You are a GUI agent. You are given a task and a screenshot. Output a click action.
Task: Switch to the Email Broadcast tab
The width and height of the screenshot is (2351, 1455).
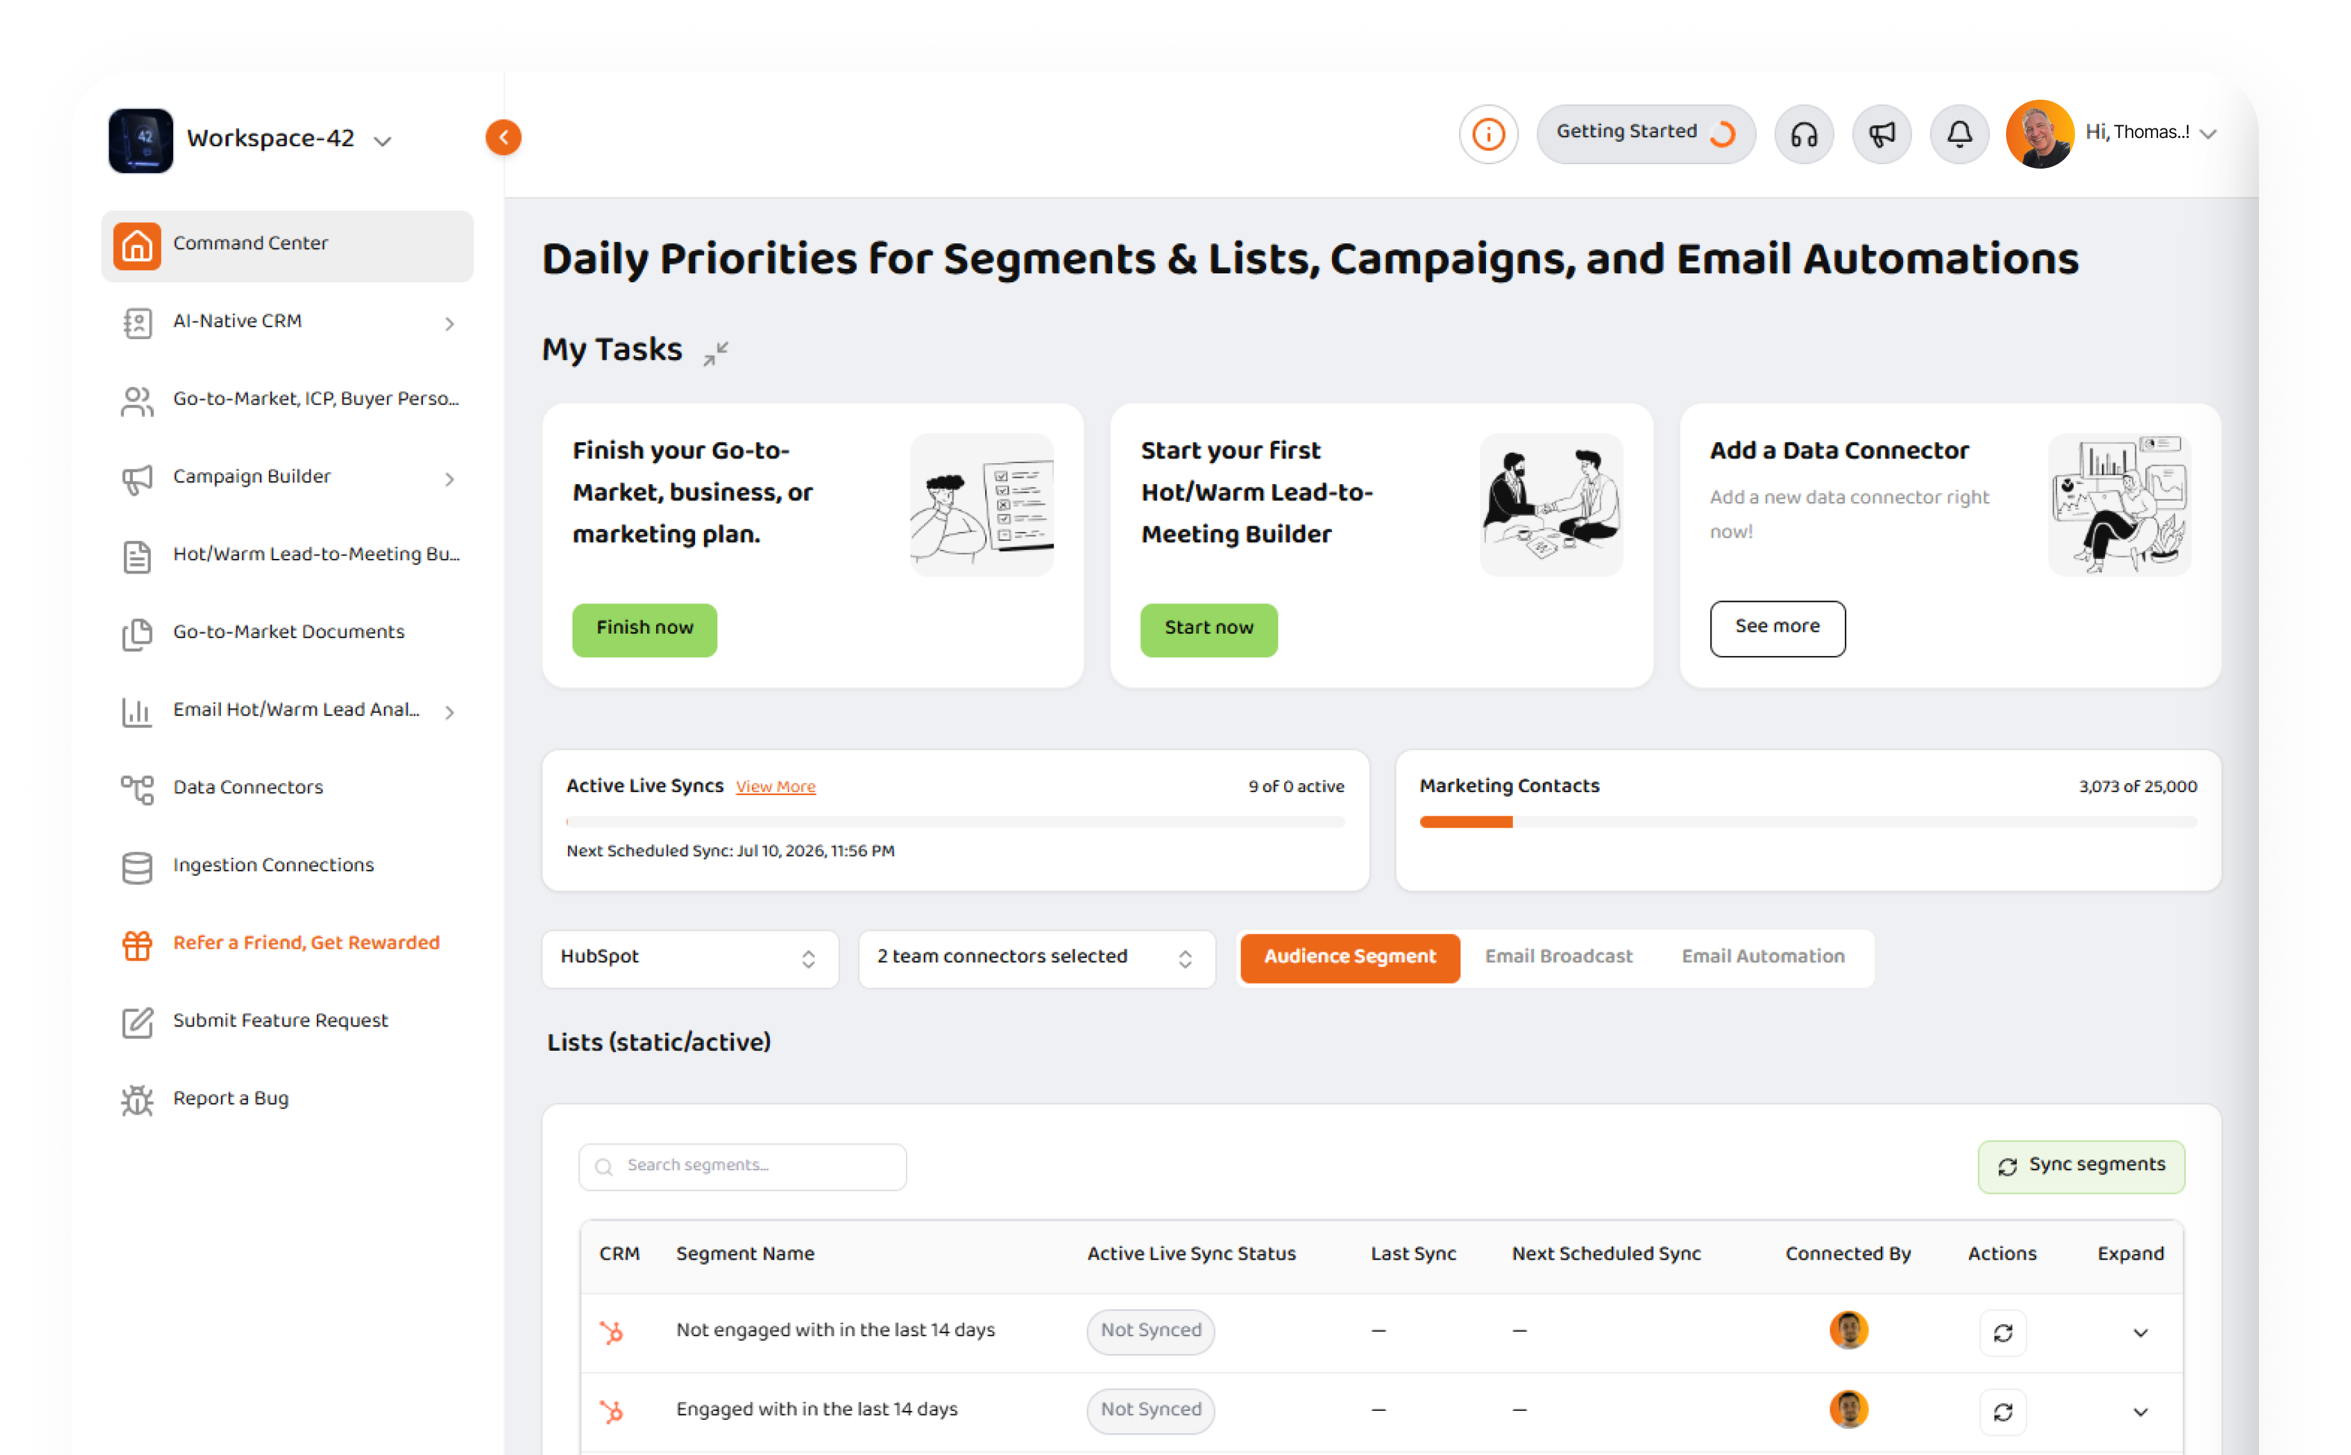(1558, 957)
